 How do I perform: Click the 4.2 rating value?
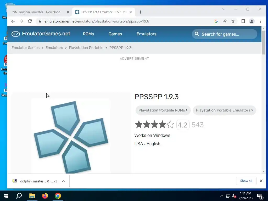[183, 125]
